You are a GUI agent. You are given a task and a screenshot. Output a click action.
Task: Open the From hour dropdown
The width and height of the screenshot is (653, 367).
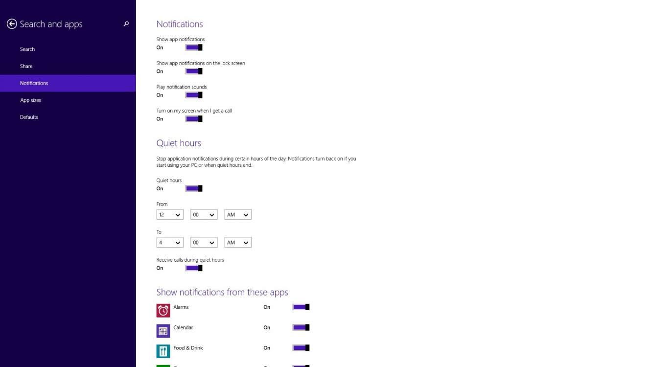(x=170, y=215)
